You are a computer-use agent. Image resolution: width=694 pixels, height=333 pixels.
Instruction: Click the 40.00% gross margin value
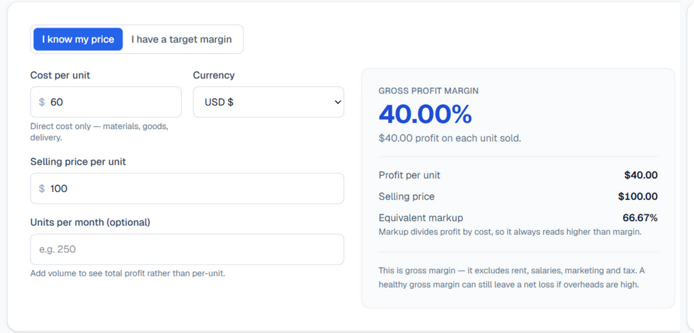click(x=426, y=115)
